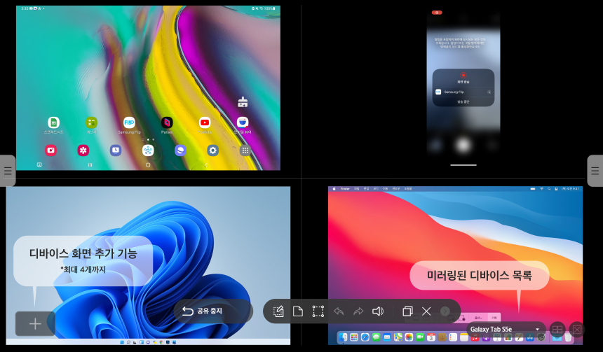Add a device screen with plus button
The image size is (603, 352).
[x=35, y=323]
